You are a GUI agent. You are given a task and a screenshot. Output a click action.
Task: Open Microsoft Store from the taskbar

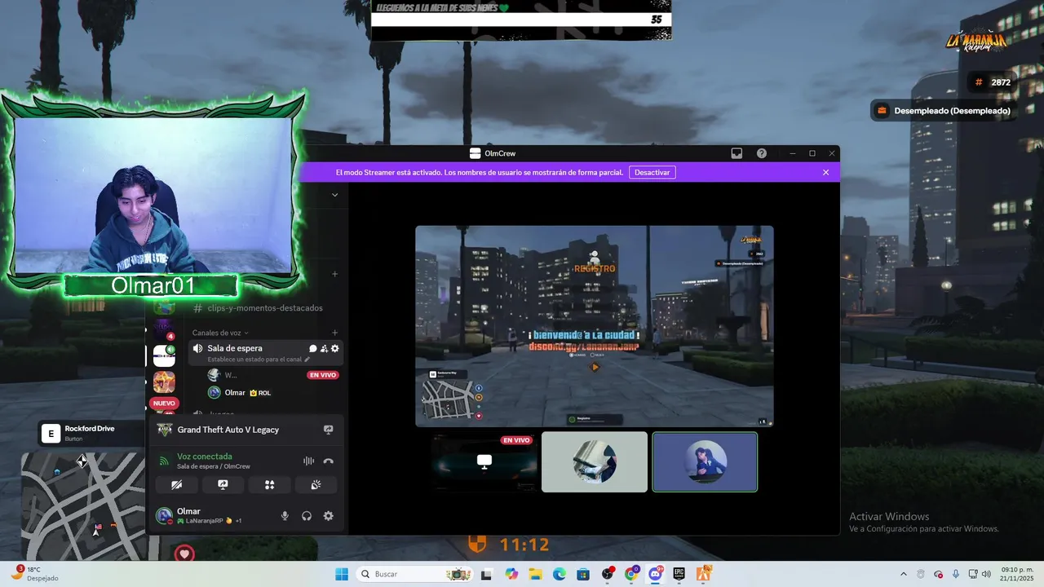coord(583,574)
